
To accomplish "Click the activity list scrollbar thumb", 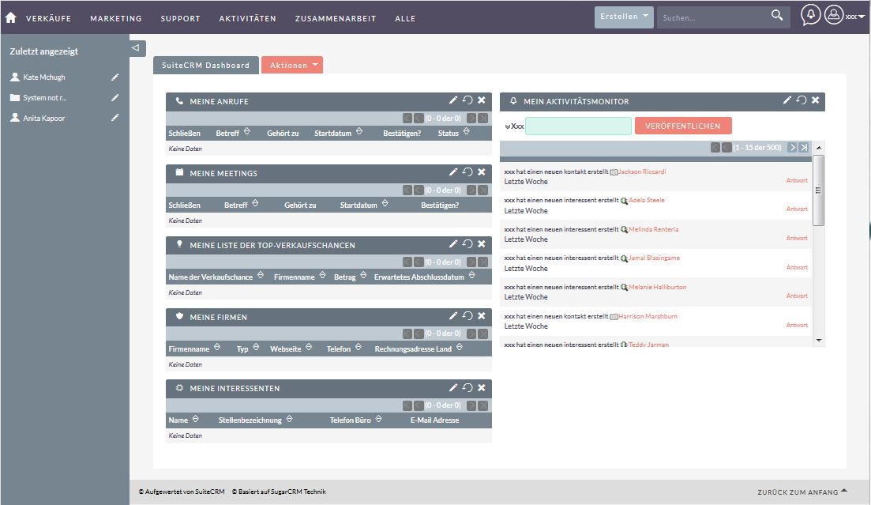I will (x=819, y=190).
